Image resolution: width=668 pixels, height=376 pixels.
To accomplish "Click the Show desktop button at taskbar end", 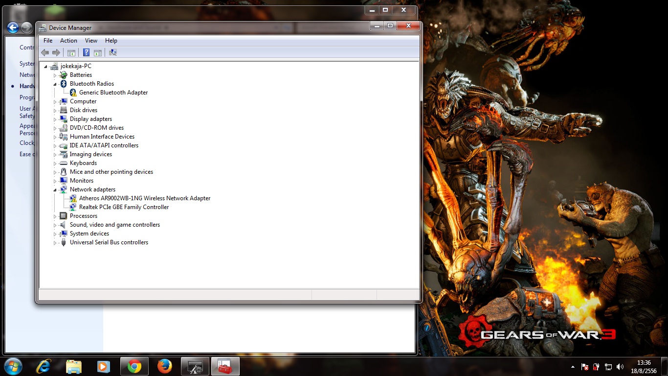I will (665, 366).
